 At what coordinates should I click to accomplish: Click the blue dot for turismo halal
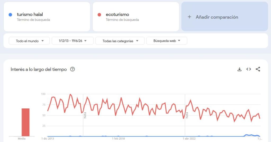[x=10, y=15]
